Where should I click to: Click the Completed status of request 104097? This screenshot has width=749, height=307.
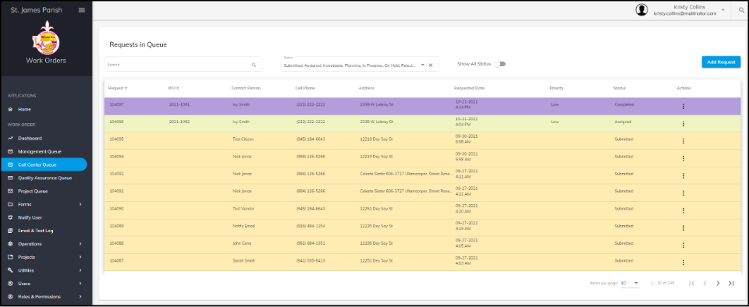624,104
